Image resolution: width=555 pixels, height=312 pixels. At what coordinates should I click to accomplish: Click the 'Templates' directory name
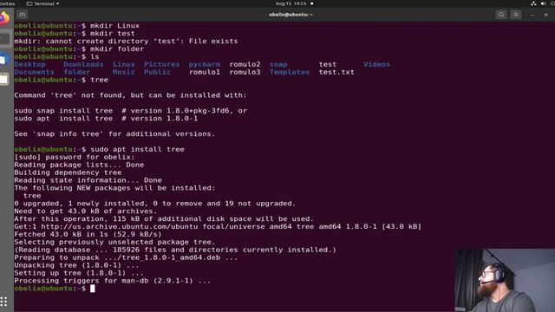click(289, 72)
